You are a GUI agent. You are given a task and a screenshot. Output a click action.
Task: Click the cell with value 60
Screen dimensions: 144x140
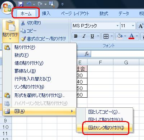pos(82,95)
